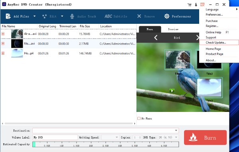Select Check Update... in the menu

(x=219, y=42)
